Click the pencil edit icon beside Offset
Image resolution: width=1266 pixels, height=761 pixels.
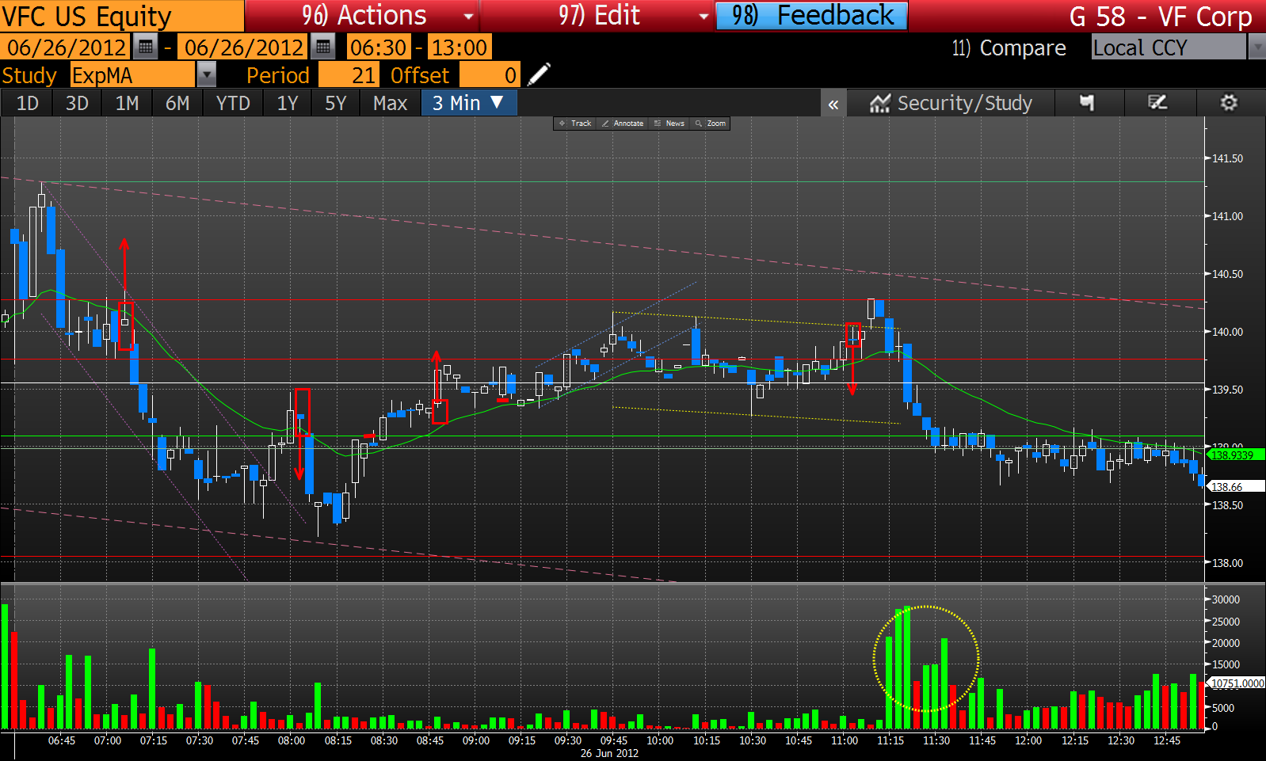coord(539,75)
